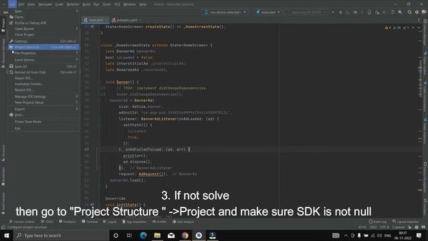Click the taskbar search box
This screenshot has height=241, width=428.
coord(62,235)
